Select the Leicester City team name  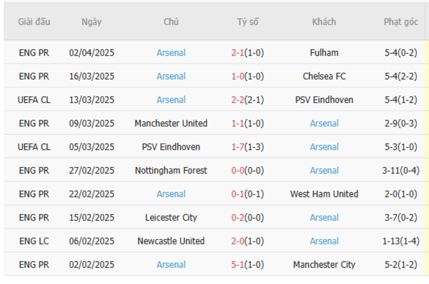171,217
